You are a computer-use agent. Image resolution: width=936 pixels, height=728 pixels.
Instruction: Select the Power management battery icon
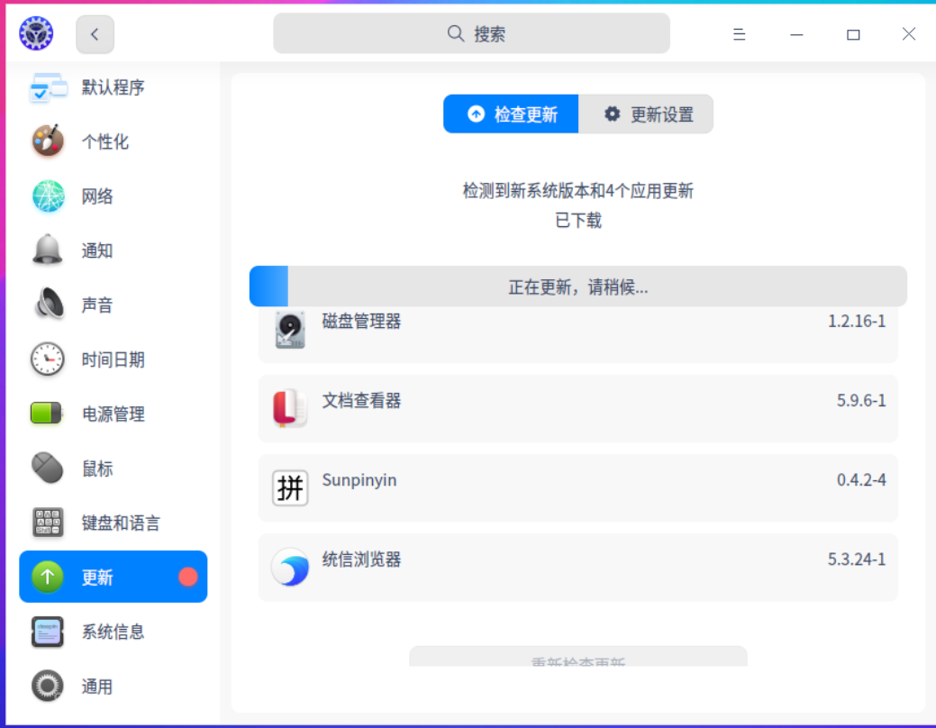pyautogui.click(x=47, y=414)
